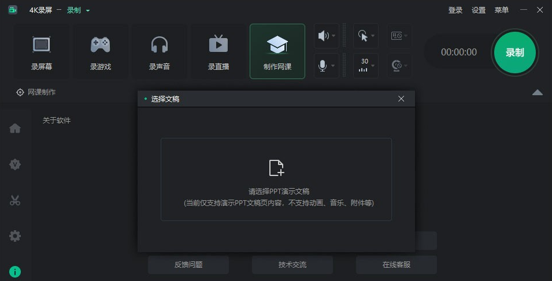Click 登录 to sign in
Screen dimensions: 552x281
(x=455, y=10)
